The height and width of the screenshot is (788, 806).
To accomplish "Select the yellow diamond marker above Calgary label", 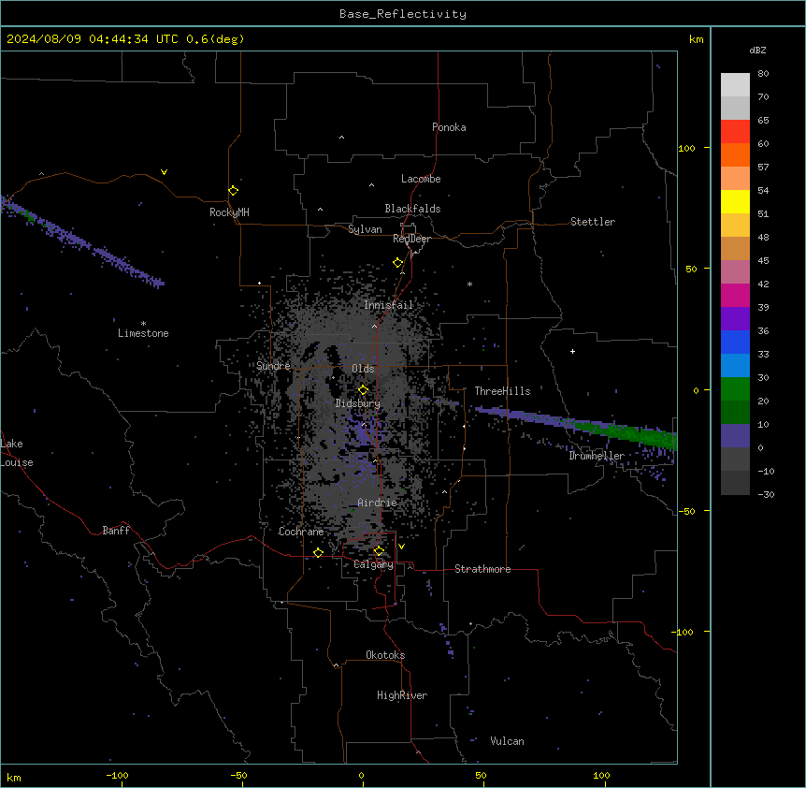I will pyautogui.click(x=379, y=551).
